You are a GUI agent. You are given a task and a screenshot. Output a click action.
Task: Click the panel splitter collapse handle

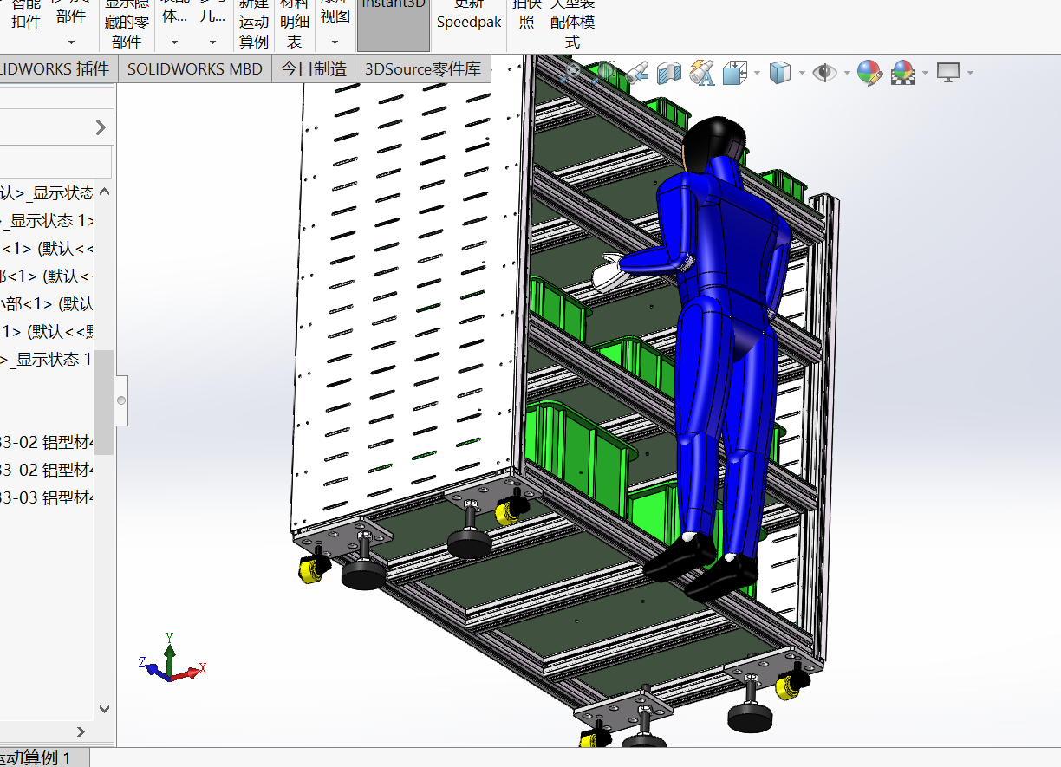point(121,400)
